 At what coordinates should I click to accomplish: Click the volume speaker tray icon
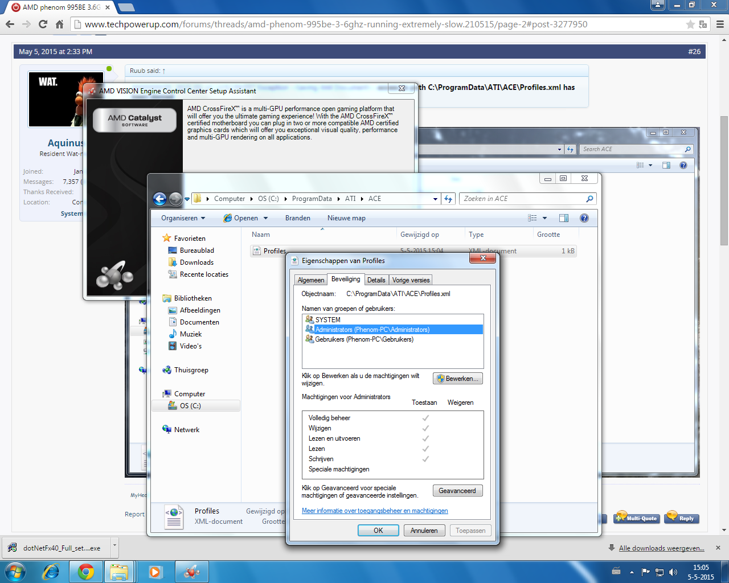tap(674, 572)
